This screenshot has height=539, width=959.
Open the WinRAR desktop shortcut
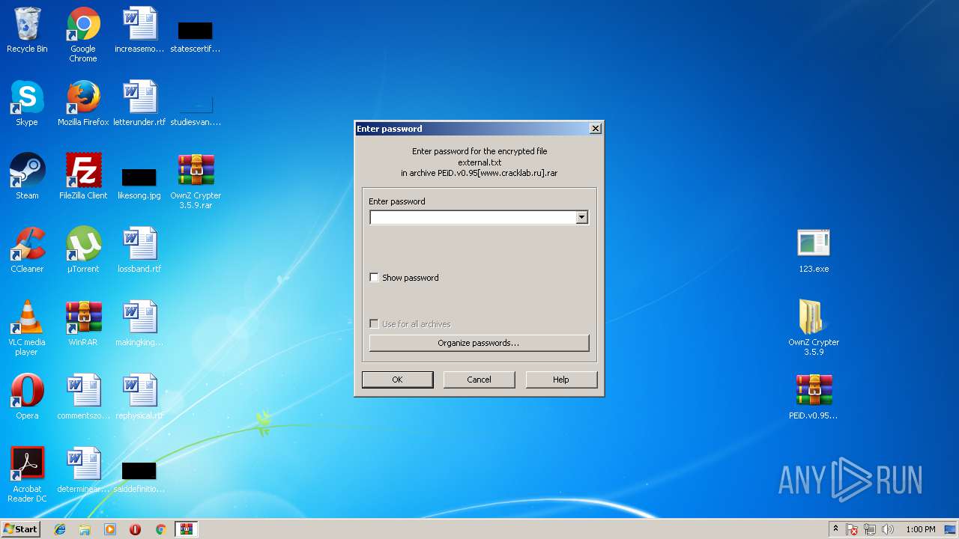[x=83, y=324]
